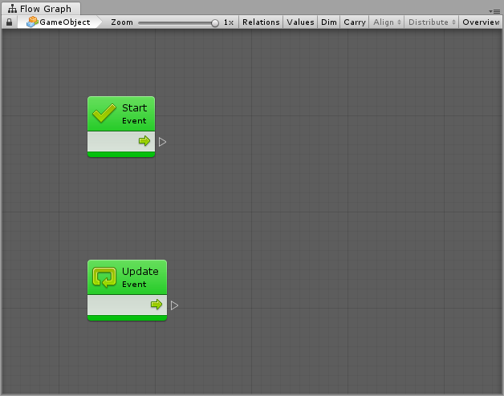The width and height of the screenshot is (504, 396).
Task: Select the Flow Graph tab
Action: [x=45, y=9]
